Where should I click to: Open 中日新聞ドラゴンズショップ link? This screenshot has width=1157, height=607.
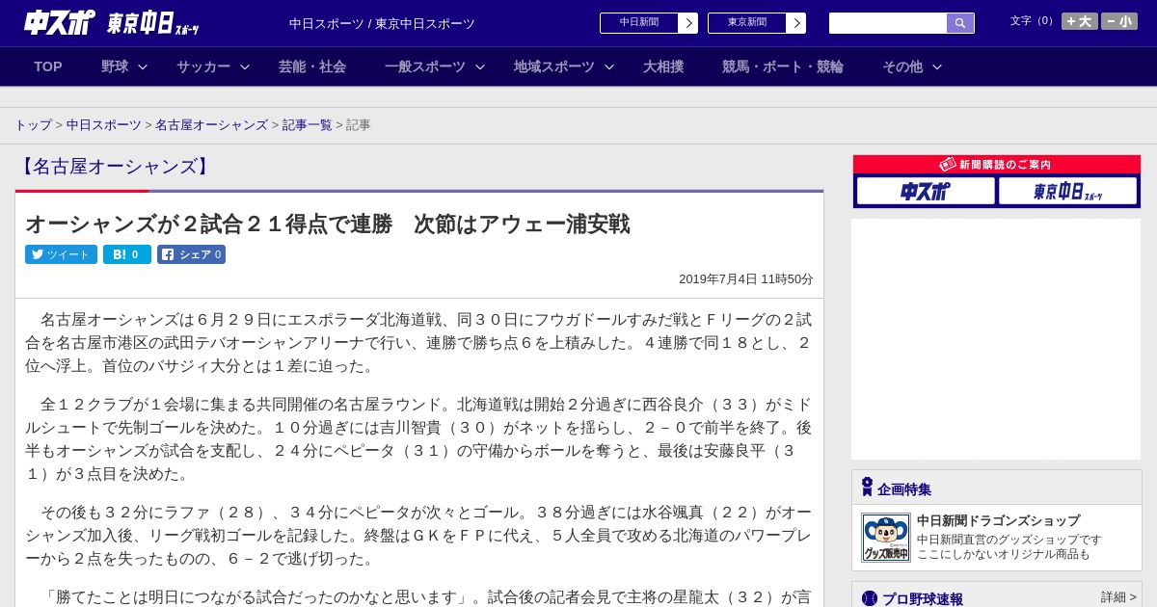point(998,520)
